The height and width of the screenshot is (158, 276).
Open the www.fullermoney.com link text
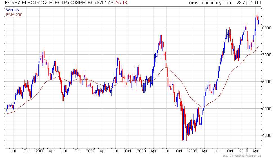[210, 3]
